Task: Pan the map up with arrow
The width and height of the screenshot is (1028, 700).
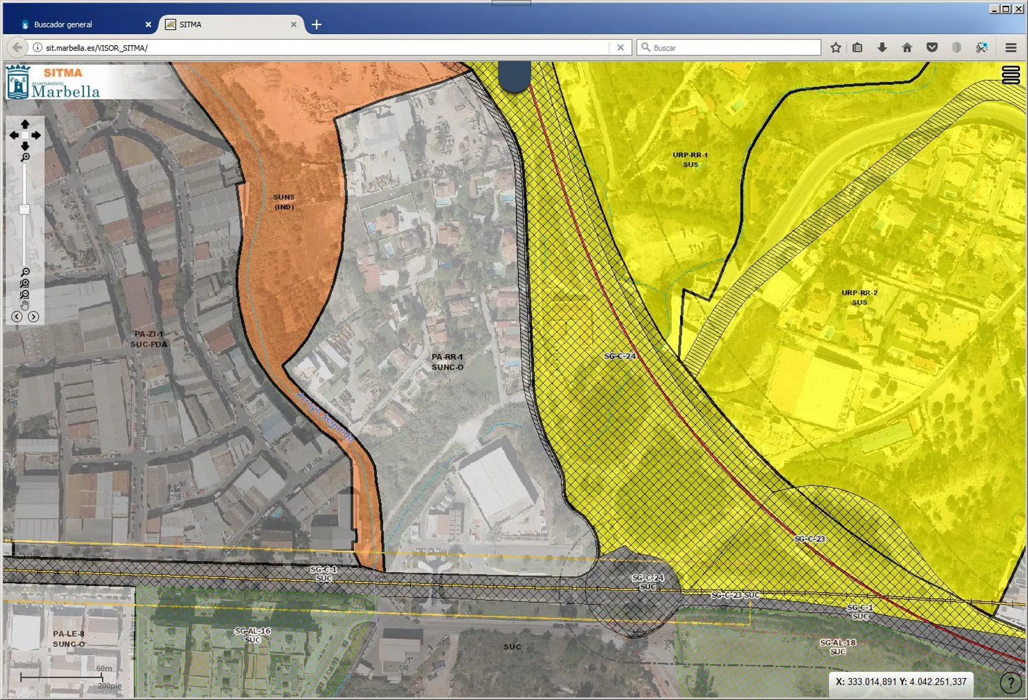Action: click(x=25, y=124)
